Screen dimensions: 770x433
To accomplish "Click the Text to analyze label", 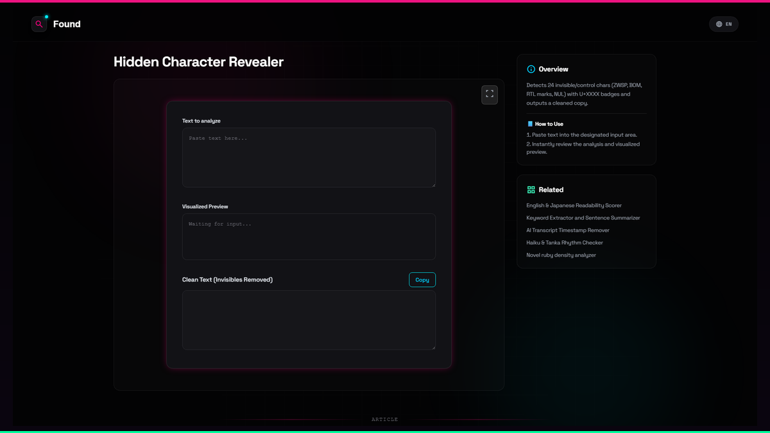I will (x=201, y=121).
